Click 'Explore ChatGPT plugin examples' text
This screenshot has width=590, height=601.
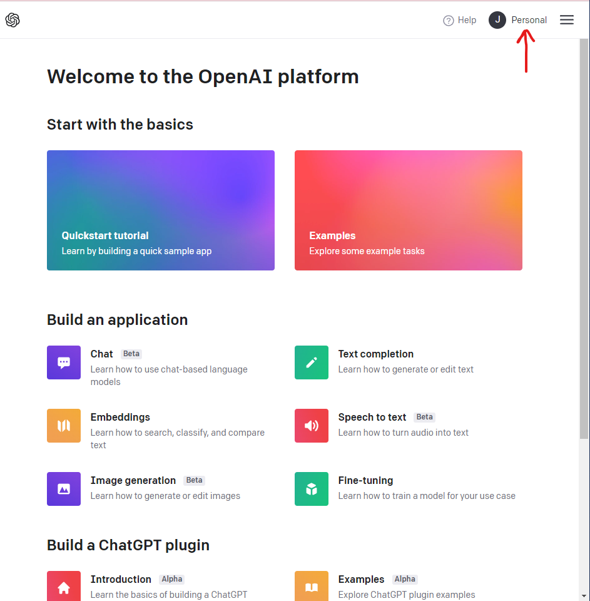pyautogui.click(x=407, y=595)
